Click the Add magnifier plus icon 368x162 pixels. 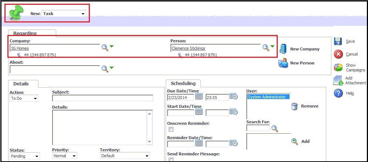294,141
